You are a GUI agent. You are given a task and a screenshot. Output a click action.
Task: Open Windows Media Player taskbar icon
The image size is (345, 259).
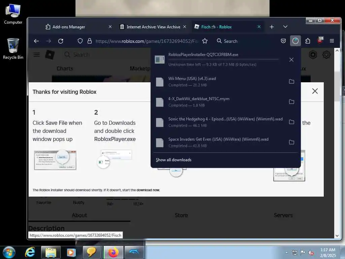(x=71, y=252)
